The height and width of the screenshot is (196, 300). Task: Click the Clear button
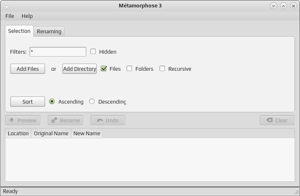click(x=277, y=120)
